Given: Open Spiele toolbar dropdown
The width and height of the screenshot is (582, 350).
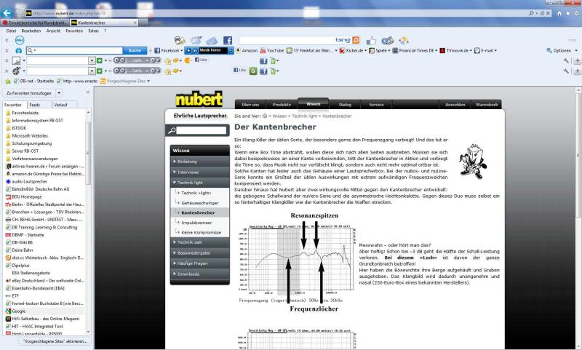Looking at the screenshot, I should 389,50.
